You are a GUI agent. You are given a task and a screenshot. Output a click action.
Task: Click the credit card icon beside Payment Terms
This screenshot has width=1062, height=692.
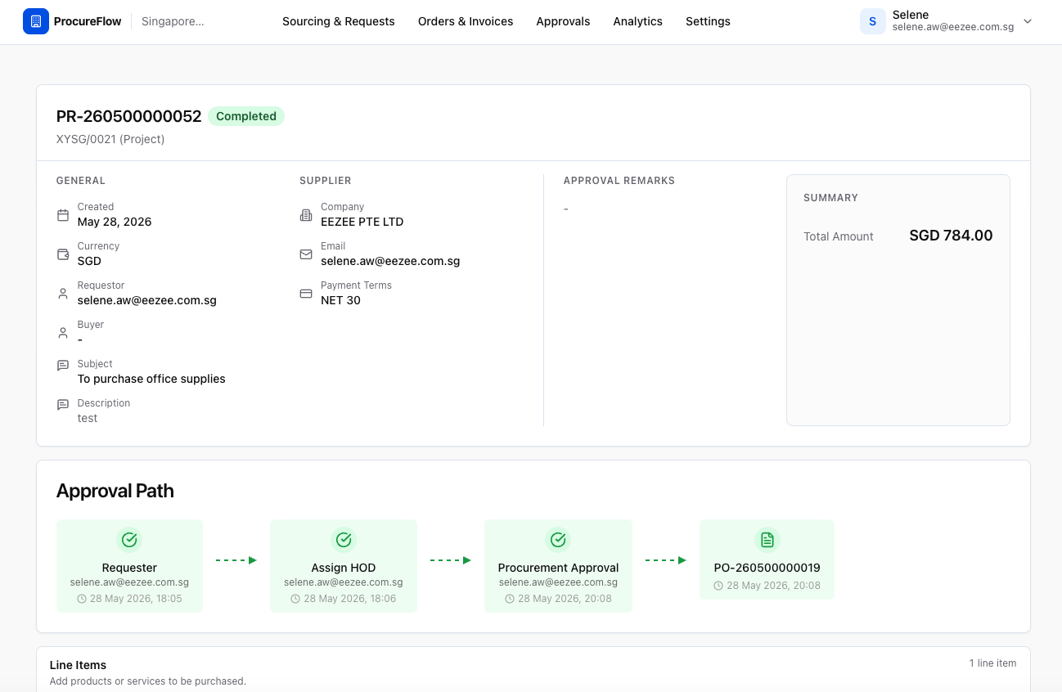click(x=306, y=294)
